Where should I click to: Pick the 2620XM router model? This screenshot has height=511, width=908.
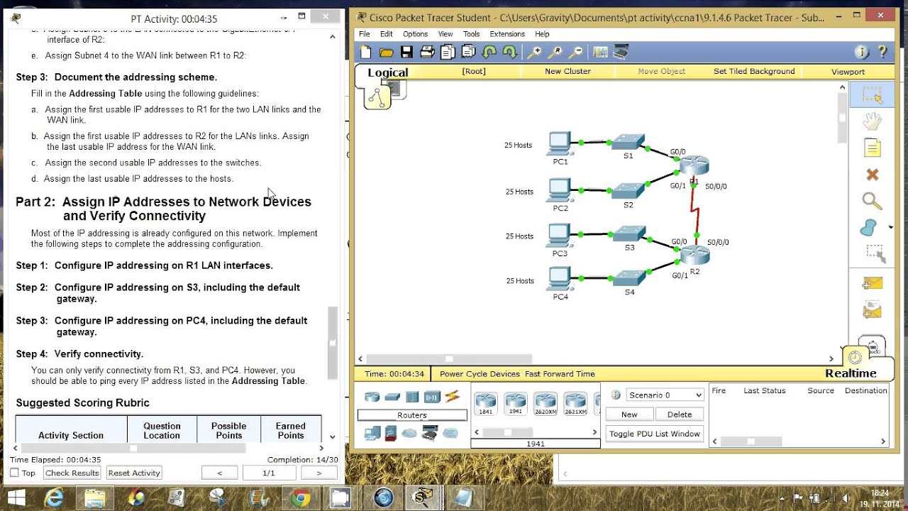pos(545,403)
